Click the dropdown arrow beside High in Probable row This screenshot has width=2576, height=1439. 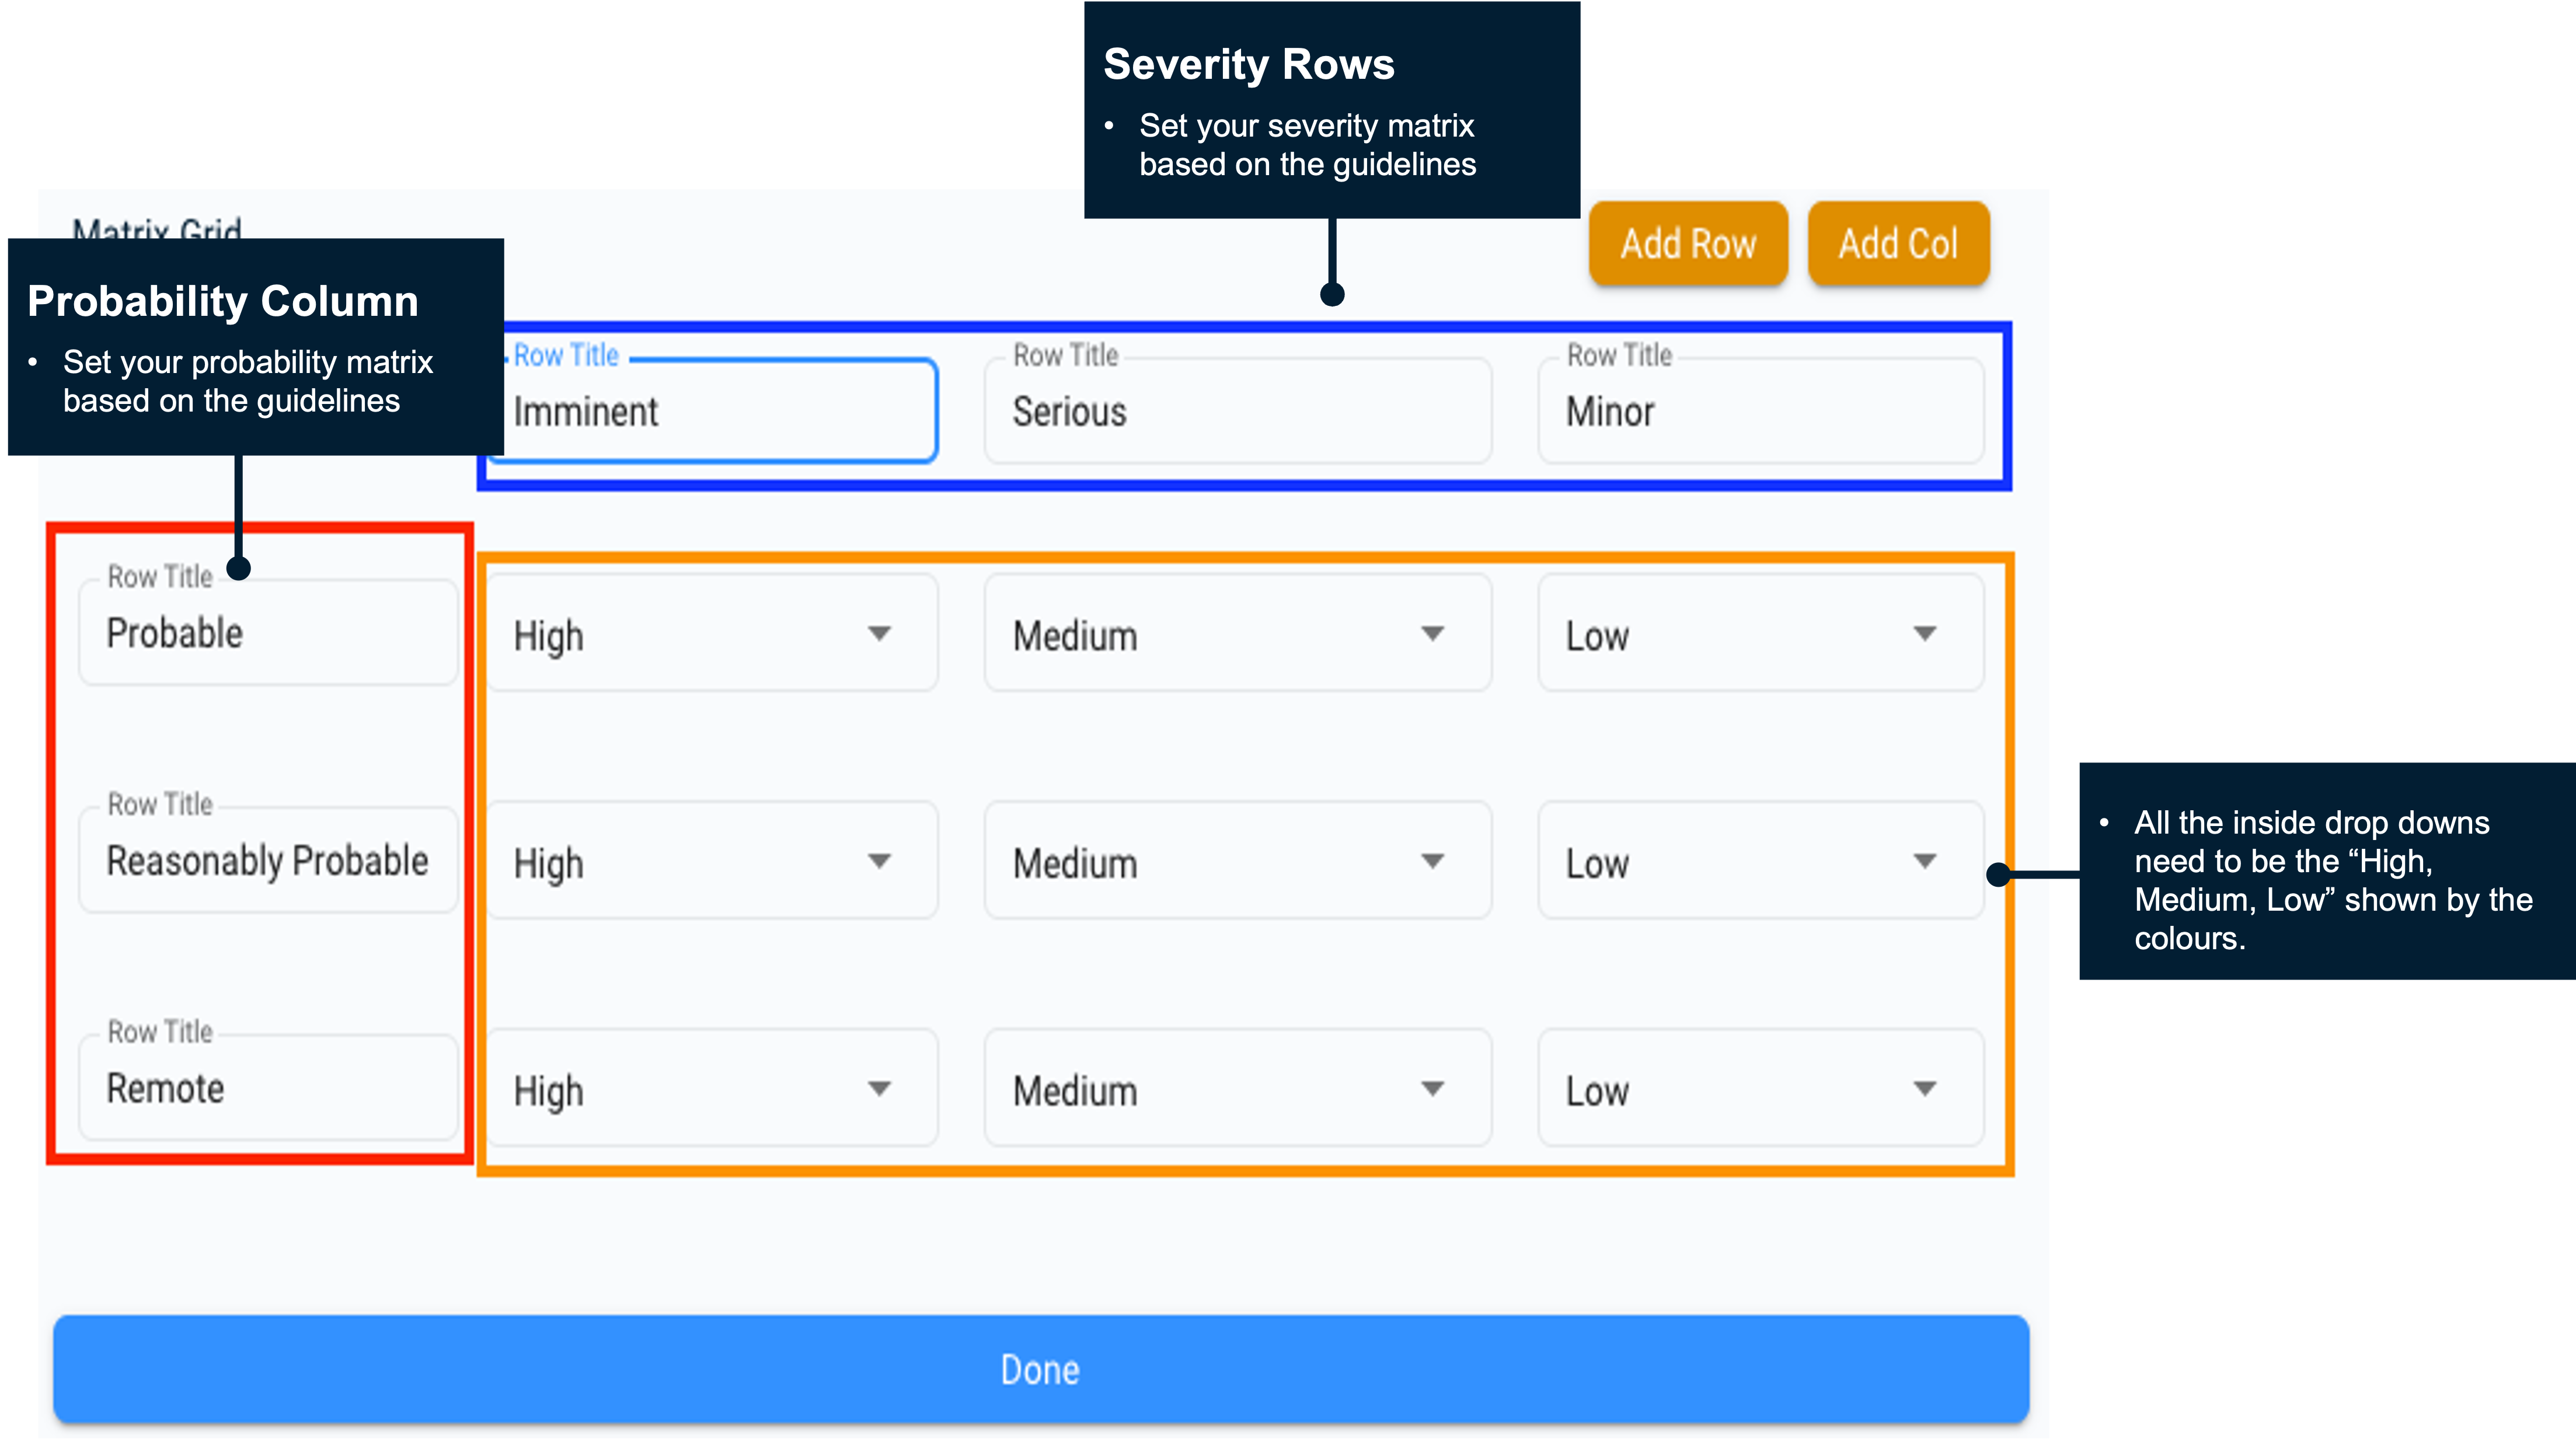click(x=879, y=633)
